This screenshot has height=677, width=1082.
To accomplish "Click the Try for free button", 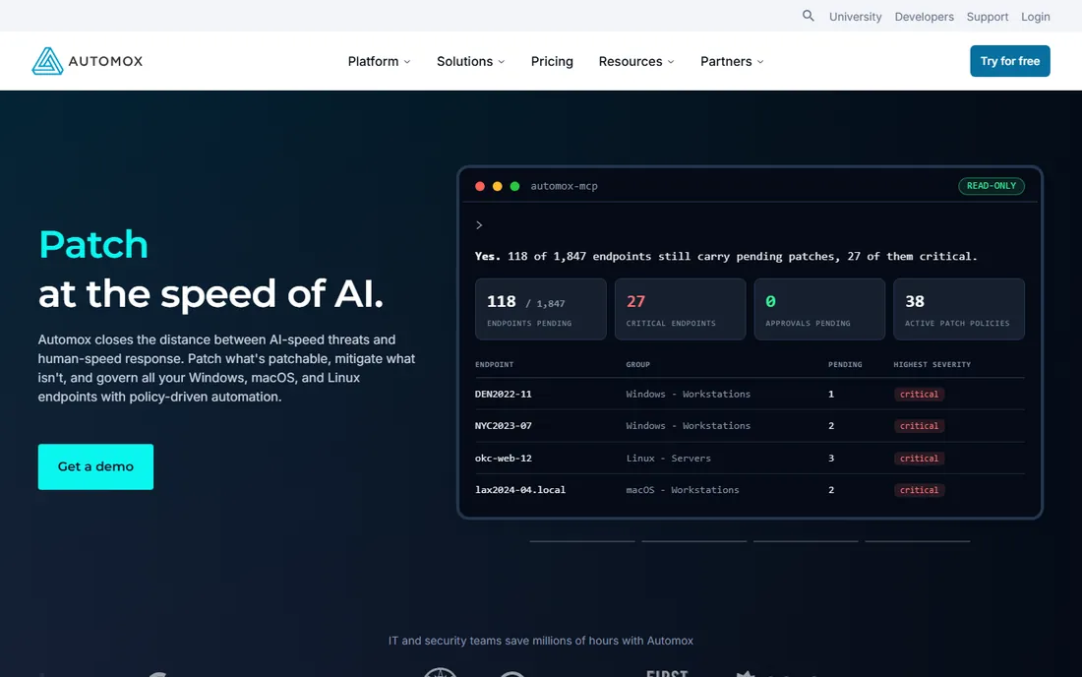I will coord(1009,61).
